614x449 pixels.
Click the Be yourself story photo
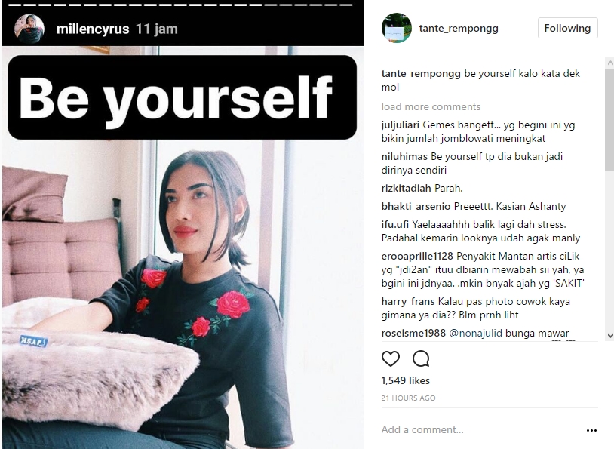(183, 248)
